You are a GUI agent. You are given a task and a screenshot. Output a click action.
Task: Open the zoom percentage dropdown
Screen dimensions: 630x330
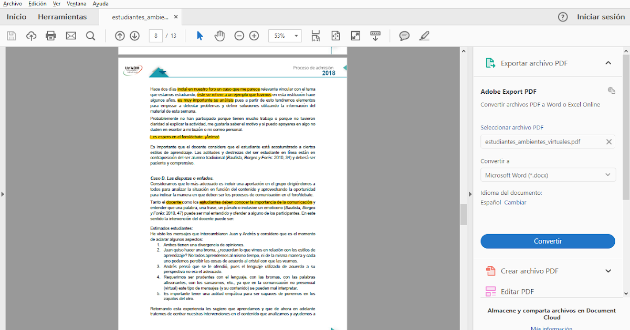(297, 36)
